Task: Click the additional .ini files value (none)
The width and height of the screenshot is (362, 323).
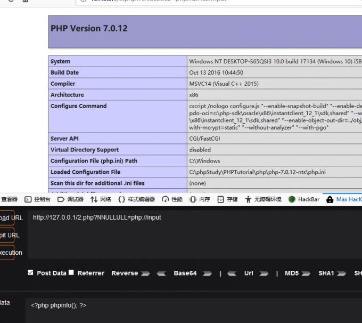Action: click(198, 183)
